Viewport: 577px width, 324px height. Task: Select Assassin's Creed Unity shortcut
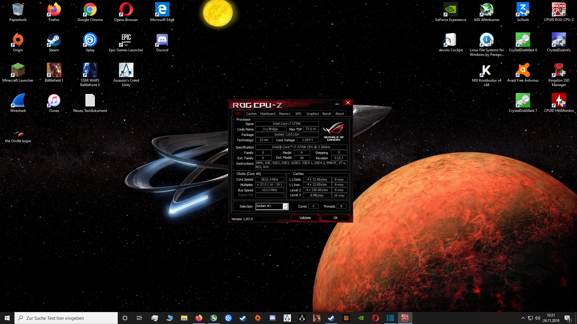126,75
